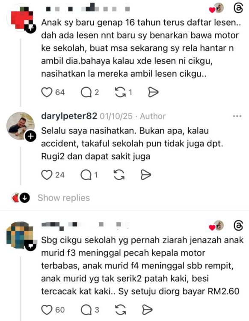Like the cikgu sekolah comment with 60 likes
Image resolution: width=249 pixels, height=321 pixels.
click(x=47, y=310)
